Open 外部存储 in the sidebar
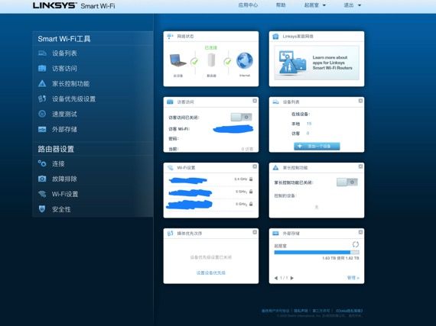The image size is (436, 326). (64, 129)
